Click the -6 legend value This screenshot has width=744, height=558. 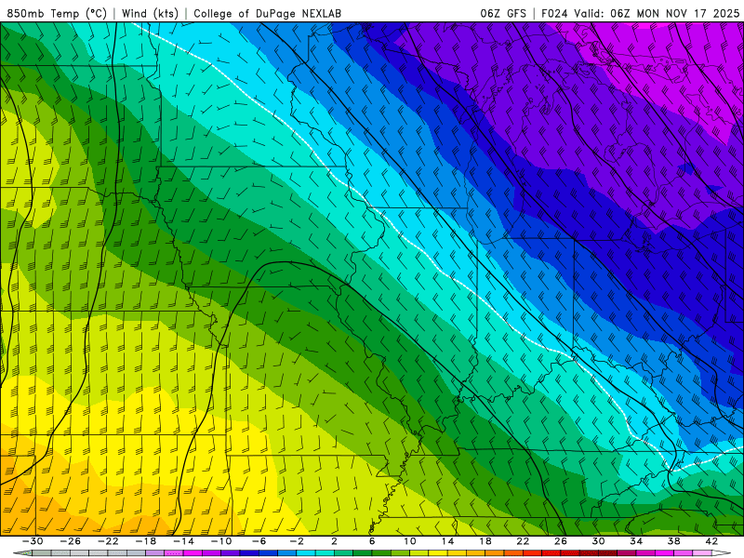point(259,541)
